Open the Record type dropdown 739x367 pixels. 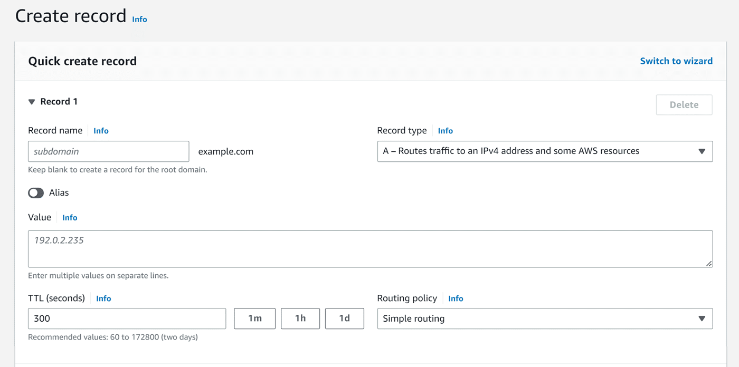[544, 151]
